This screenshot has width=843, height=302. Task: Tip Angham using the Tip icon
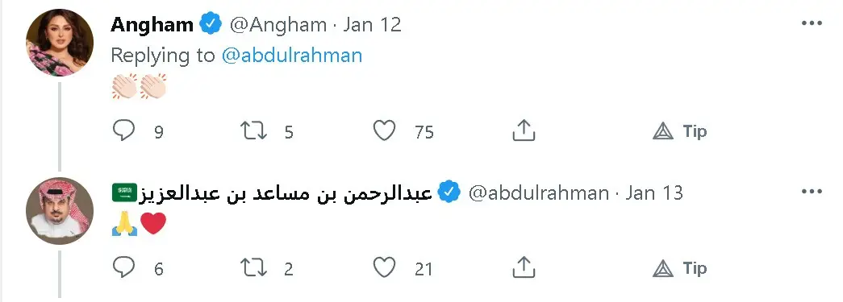679,131
